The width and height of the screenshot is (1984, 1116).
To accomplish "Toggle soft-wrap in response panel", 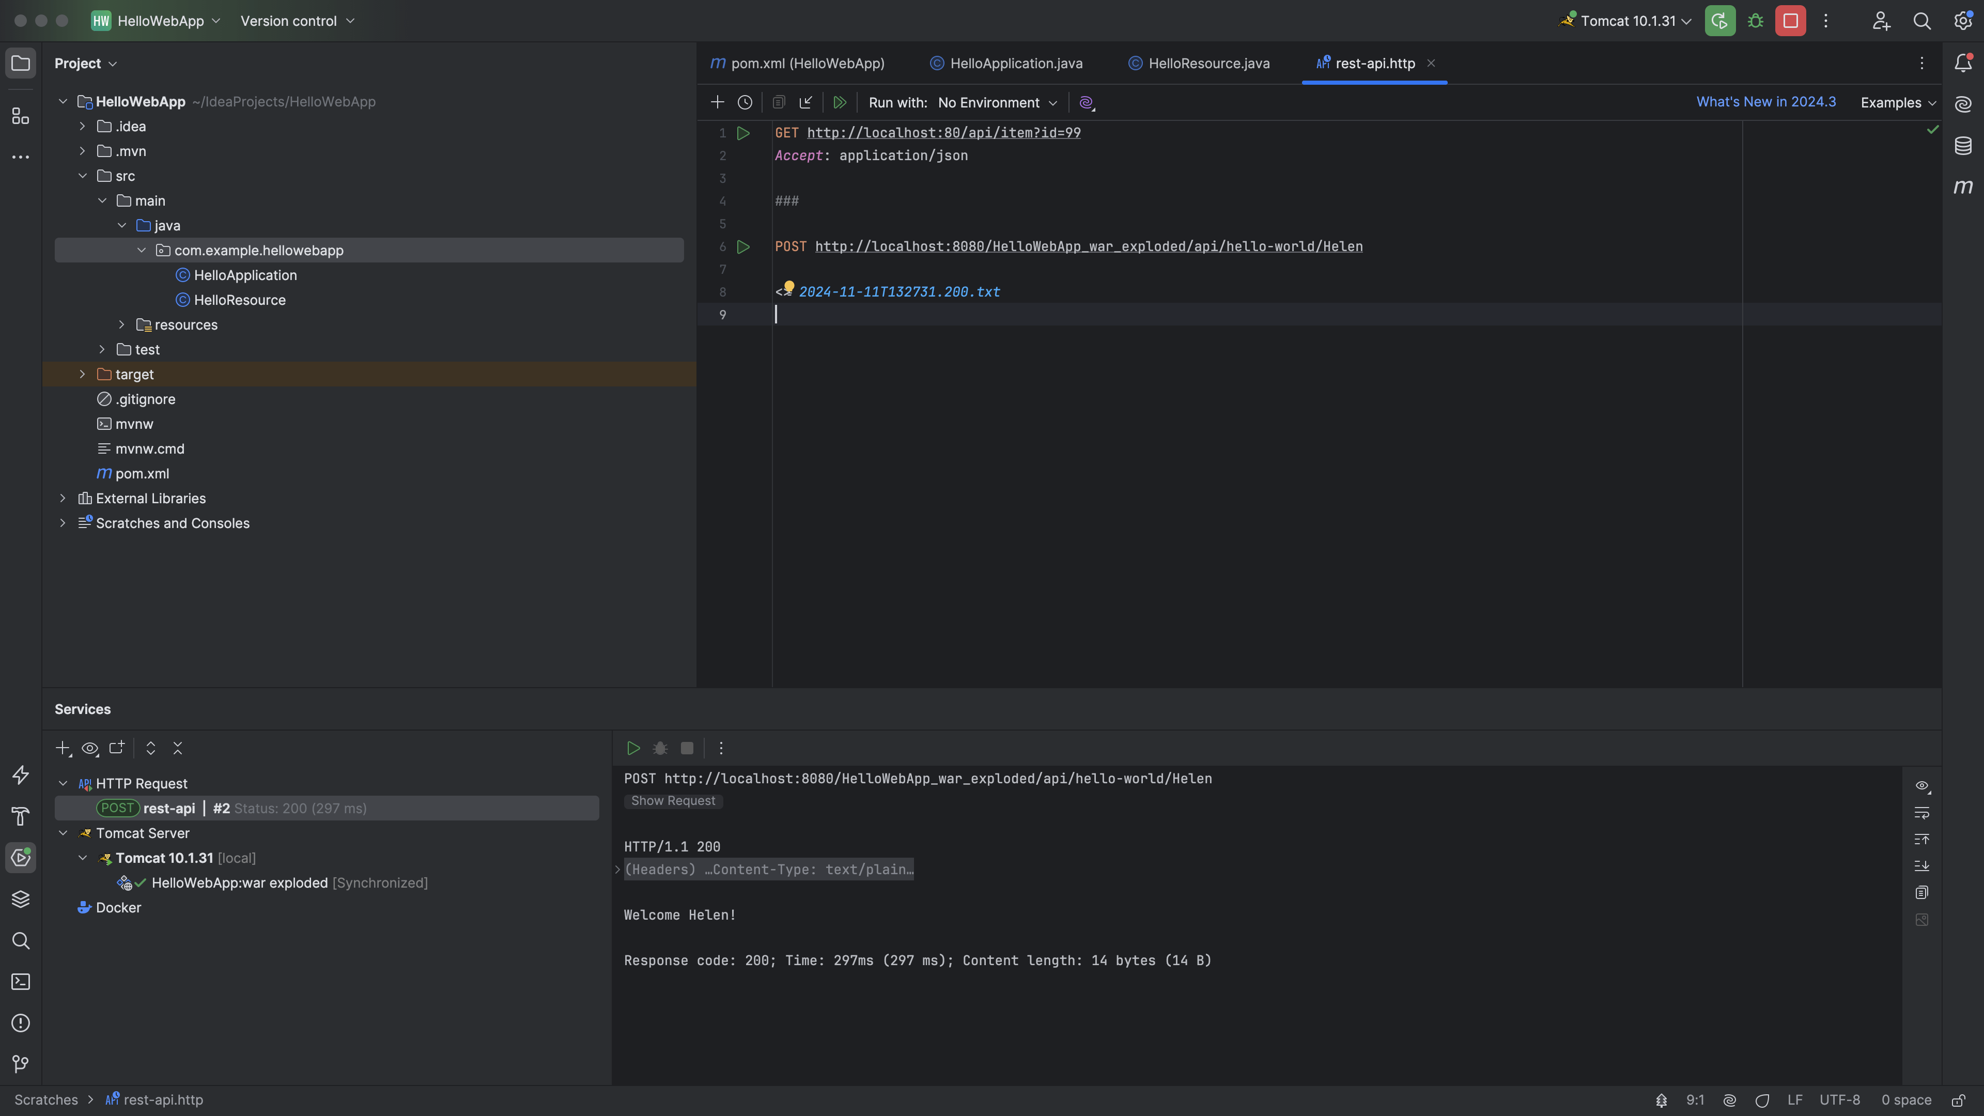I will (1921, 813).
